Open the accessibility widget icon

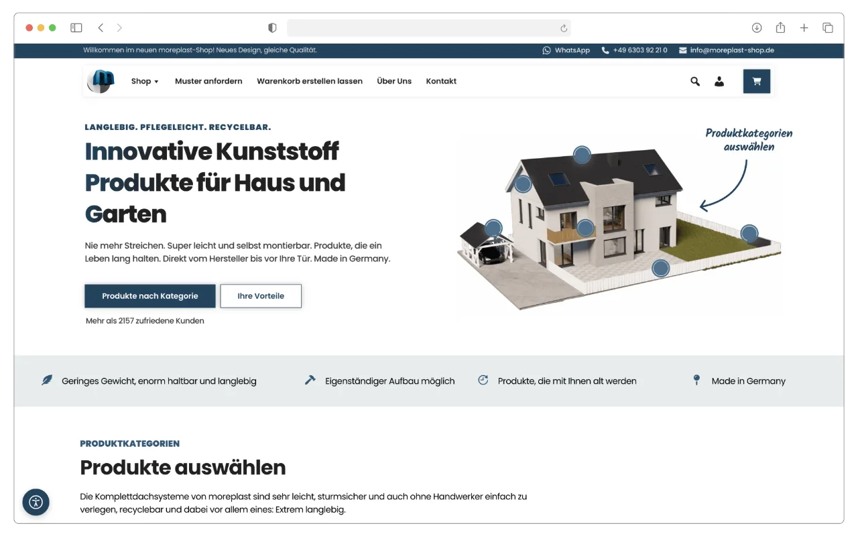(36, 502)
